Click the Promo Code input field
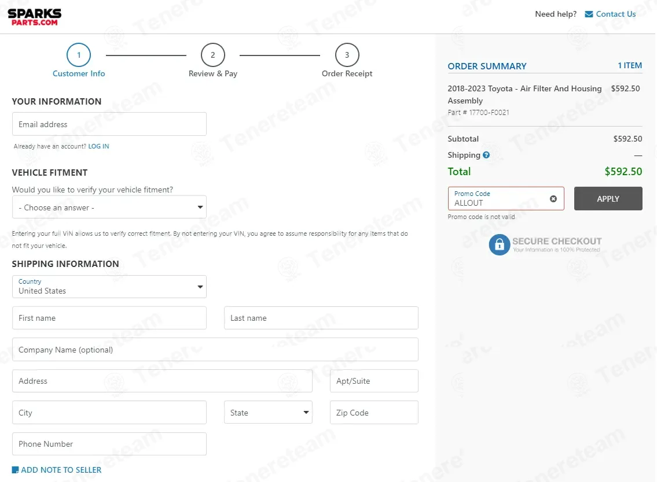This screenshot has width=657, height=482. pyautogui.click(x=506, y=199)
